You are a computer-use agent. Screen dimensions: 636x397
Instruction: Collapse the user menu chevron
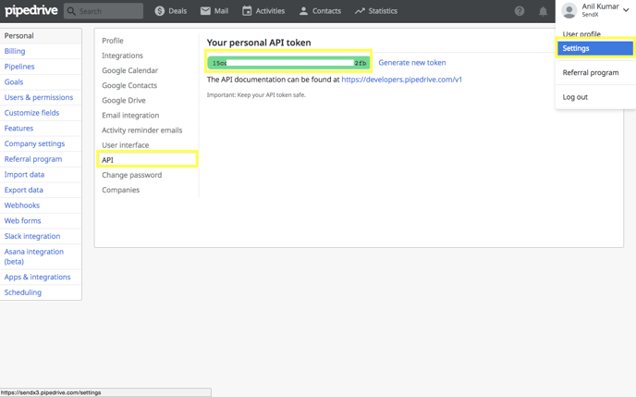pyautogui.click(x=626, y=10)
